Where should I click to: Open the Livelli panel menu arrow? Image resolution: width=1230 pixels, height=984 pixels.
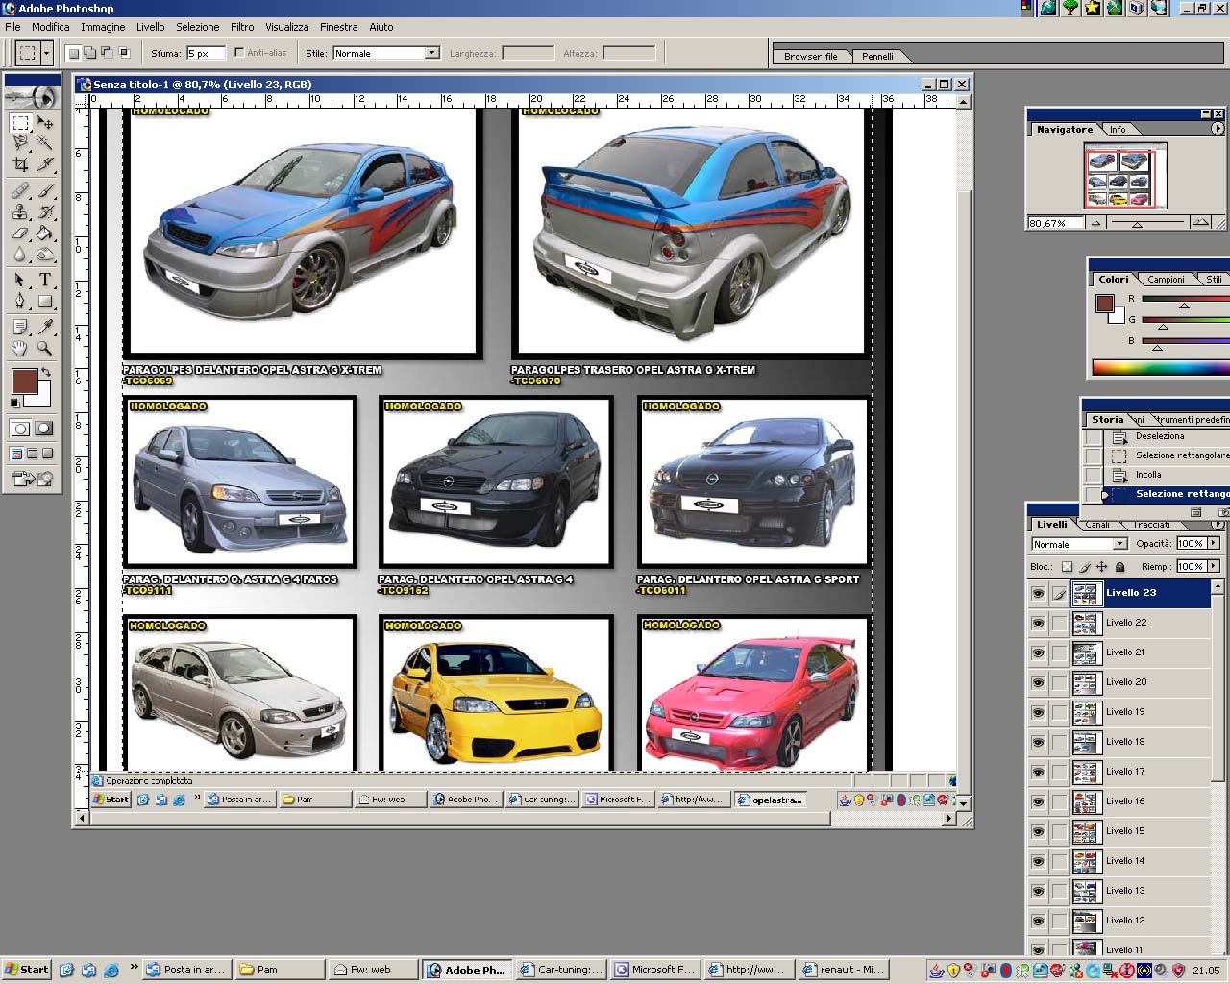point(1218,525)
